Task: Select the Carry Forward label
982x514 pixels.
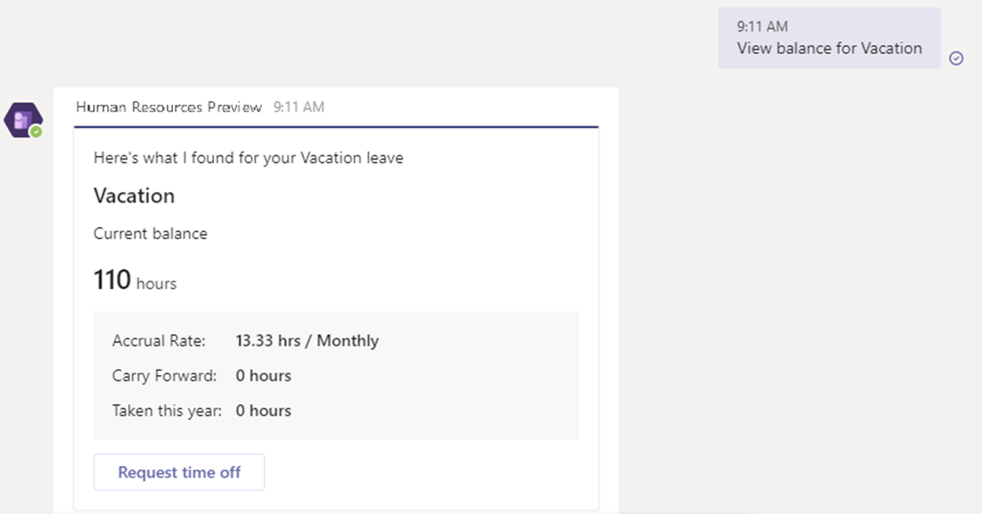Action: tap(164, 376)
